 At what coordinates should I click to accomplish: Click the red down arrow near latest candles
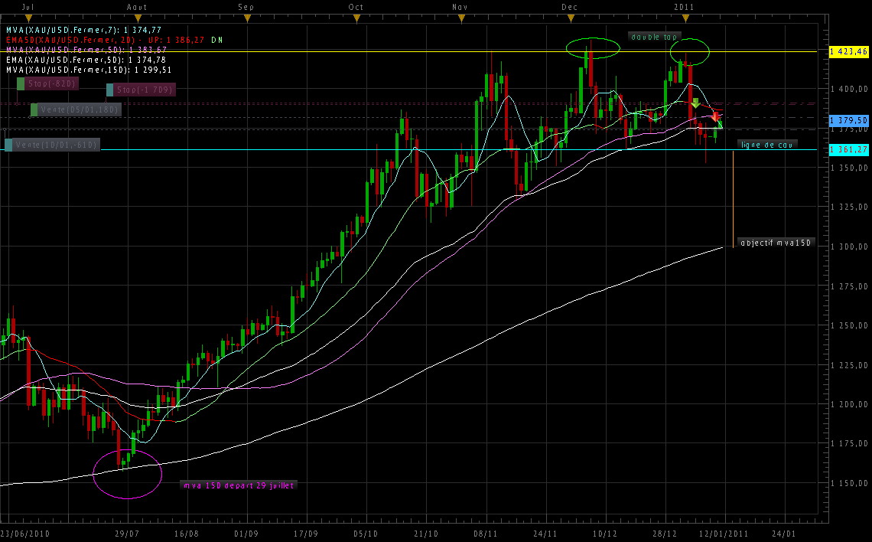pos(716,117)
